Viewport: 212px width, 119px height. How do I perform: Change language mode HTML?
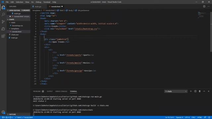tap(199, 117)
